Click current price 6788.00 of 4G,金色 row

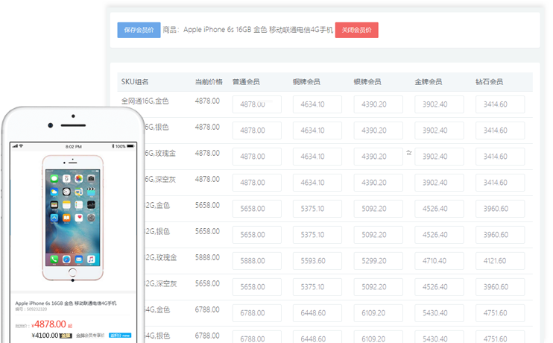pyautogui.click(x=207, y=310)
